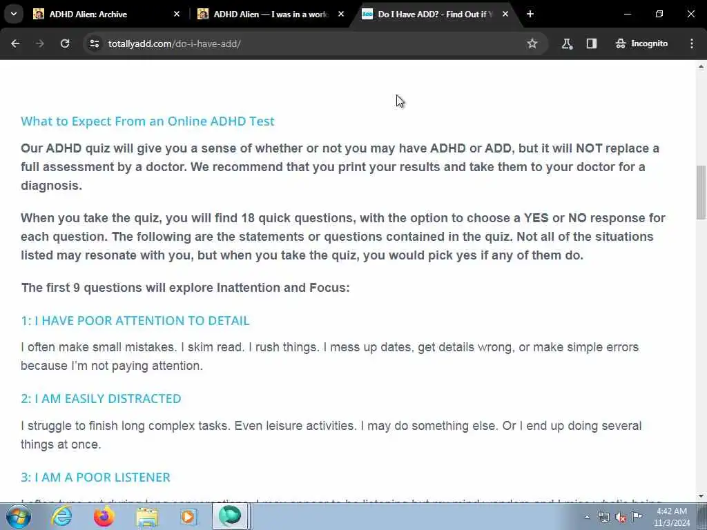Open the Windows Start menu
Viewport: 707px width, 530px height.
pos(18,517)
